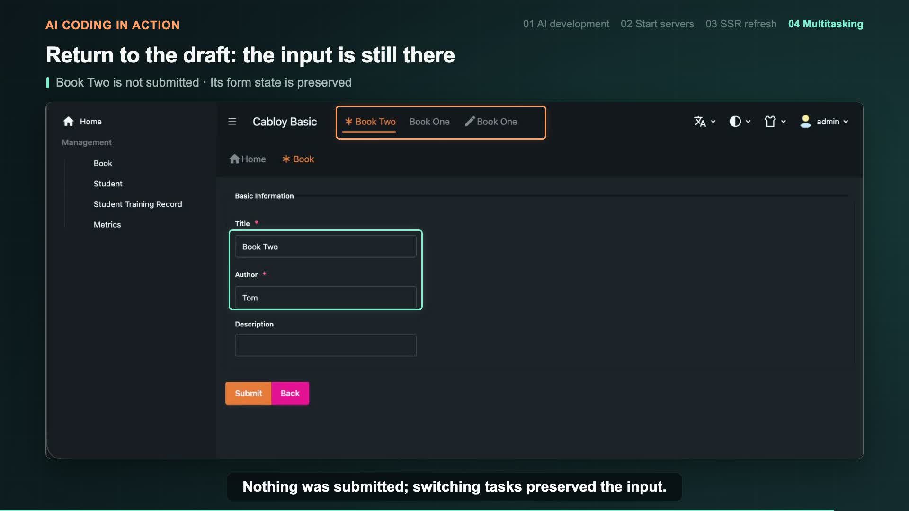Open the Book item in the sidebar

coord(103,163)
